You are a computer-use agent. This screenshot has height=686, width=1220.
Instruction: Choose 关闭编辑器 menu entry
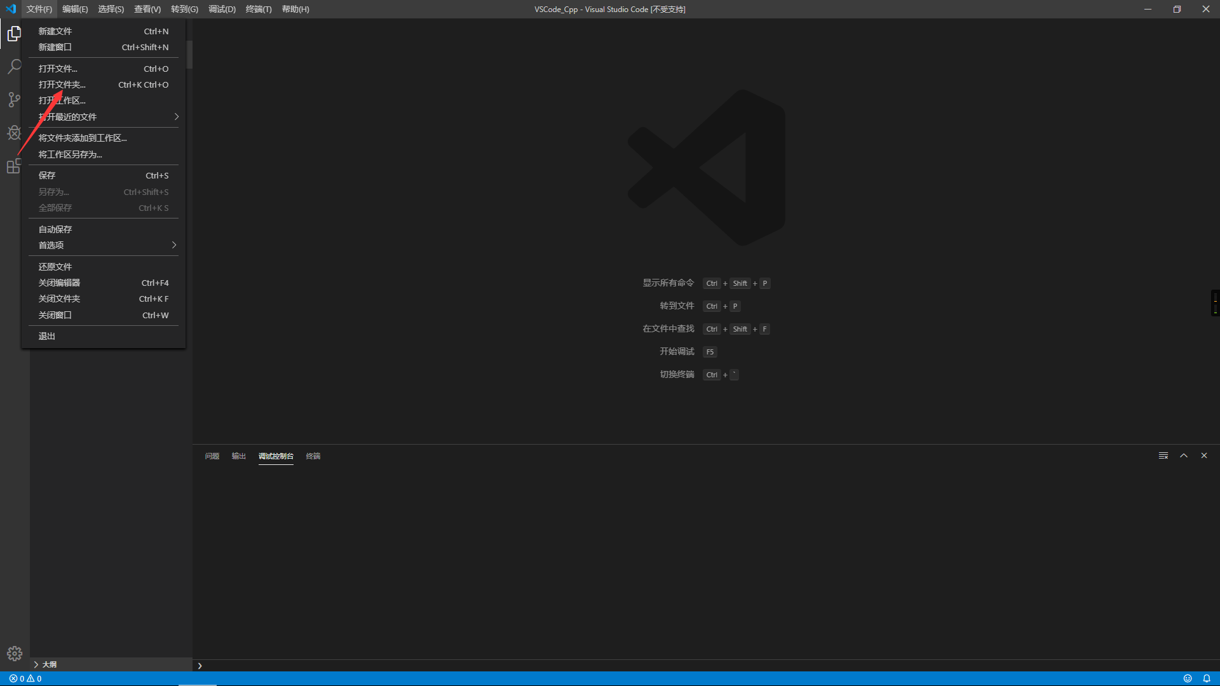pos(104,283)
